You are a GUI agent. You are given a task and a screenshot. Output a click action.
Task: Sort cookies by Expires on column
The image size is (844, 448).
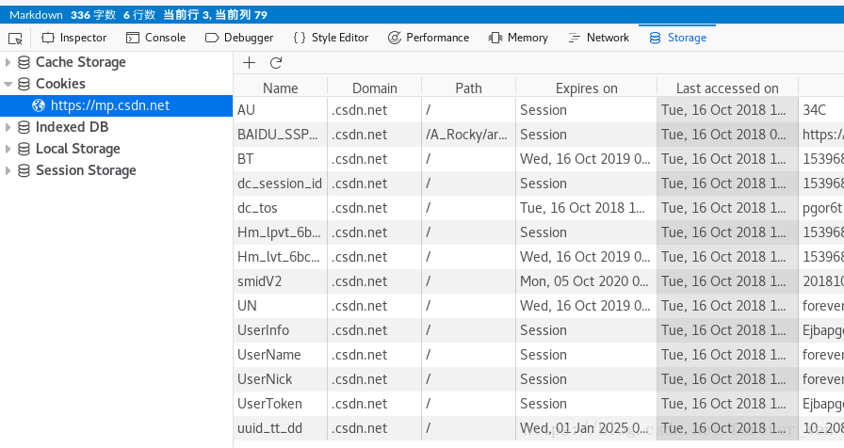(586, 88)
